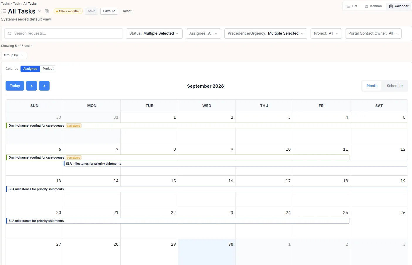Click the Save button
This screenshot has width=412, height=265.
tap(91, 11)
